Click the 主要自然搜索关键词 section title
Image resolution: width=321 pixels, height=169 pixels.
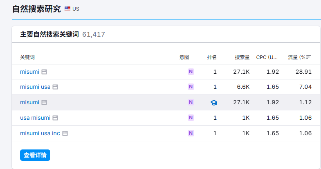coord(49,35)
